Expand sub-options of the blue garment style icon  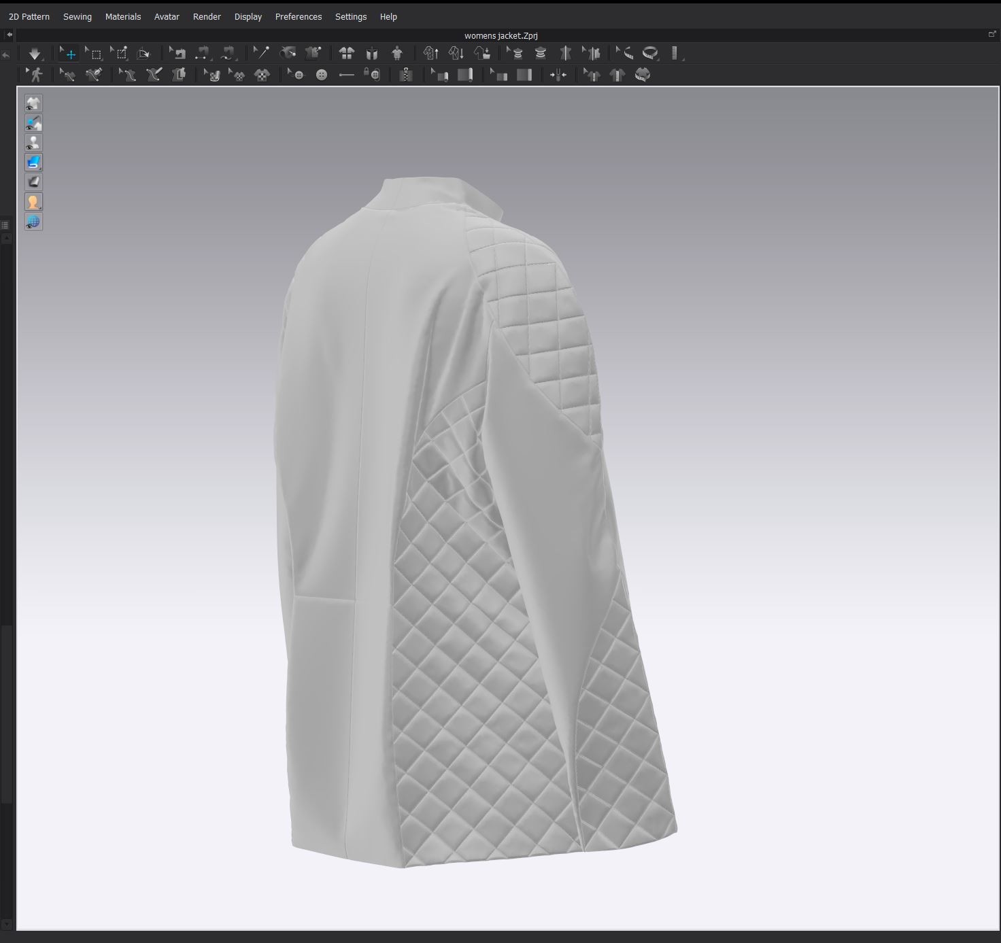[39, 167]
